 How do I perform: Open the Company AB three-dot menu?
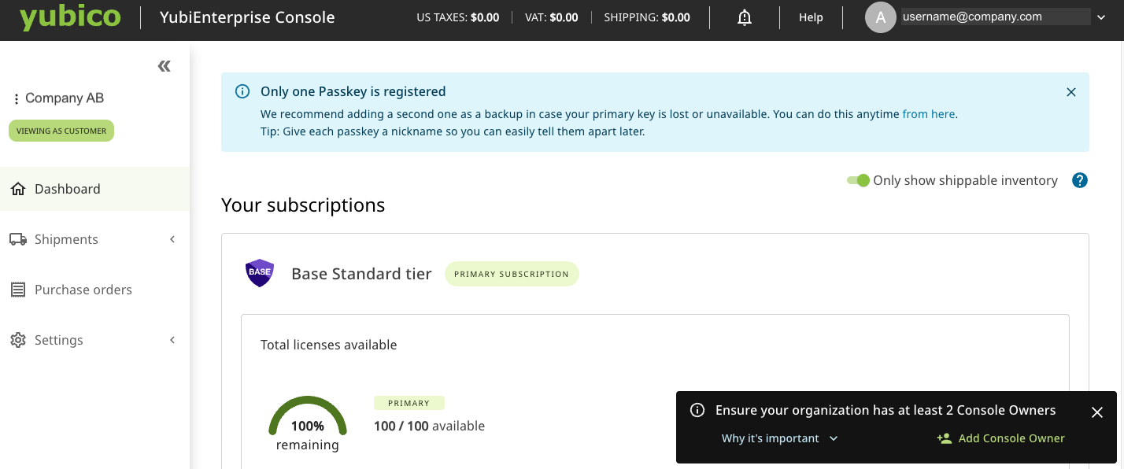coord(16,99)
